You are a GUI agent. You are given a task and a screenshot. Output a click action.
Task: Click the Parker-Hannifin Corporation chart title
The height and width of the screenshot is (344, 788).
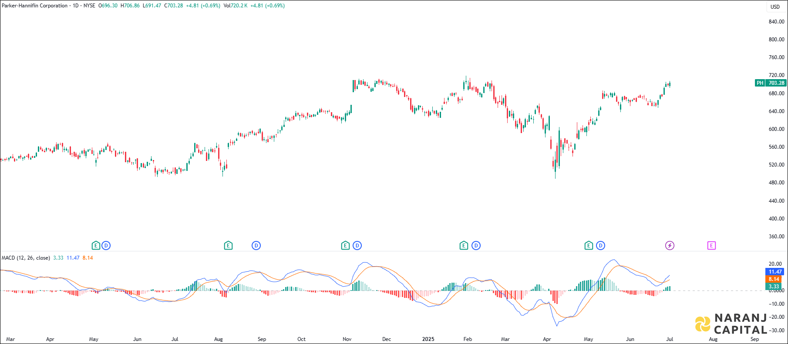tap(35, 6)
